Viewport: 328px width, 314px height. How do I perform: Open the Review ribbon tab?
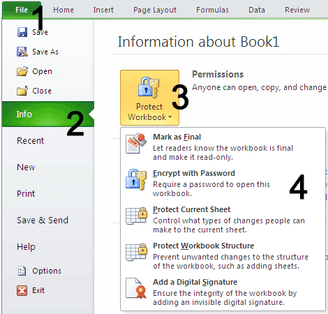pyautogui.click(x=297, y=10)
